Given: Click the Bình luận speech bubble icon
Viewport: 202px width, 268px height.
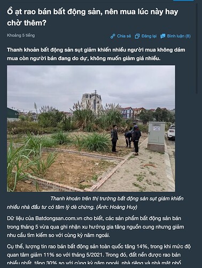Looking at the screenshot, I should click(x=163, y=36).
